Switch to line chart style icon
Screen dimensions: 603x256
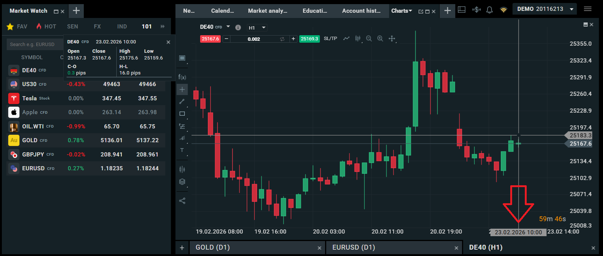click(x=346, y=38)
